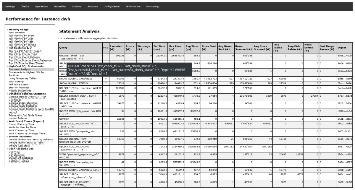Open Configuration in the top menu
The width and height of the screenshot is (355, 190).
click(x=112, y=7)
